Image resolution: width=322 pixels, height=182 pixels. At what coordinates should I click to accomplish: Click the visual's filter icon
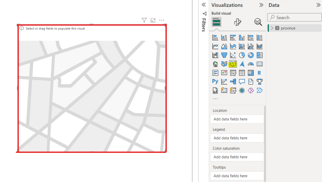point(144,20)
